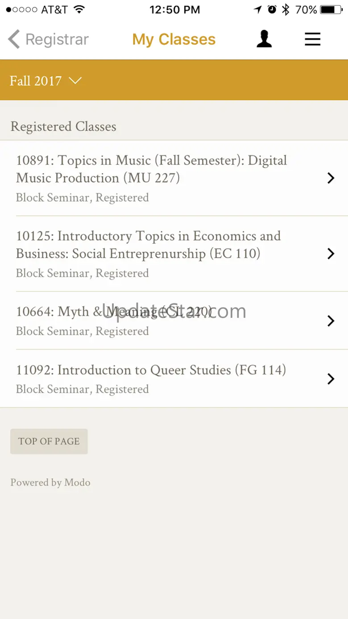This screenshot has width=348, height=619.
Task: Tap the alarm clock status icon
Action: [272, 10]
